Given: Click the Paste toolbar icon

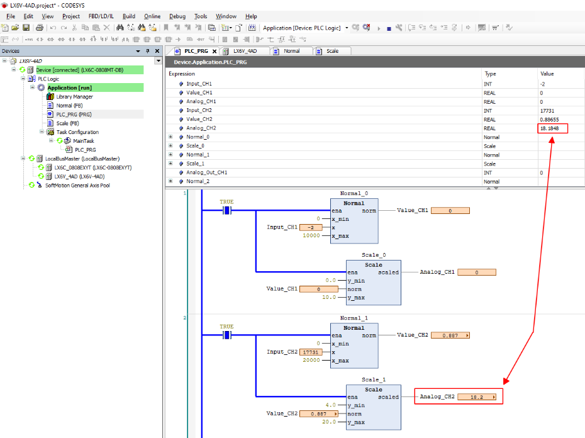Looking at the screenshot, I should pyautogui.click(x=96, y=28).
